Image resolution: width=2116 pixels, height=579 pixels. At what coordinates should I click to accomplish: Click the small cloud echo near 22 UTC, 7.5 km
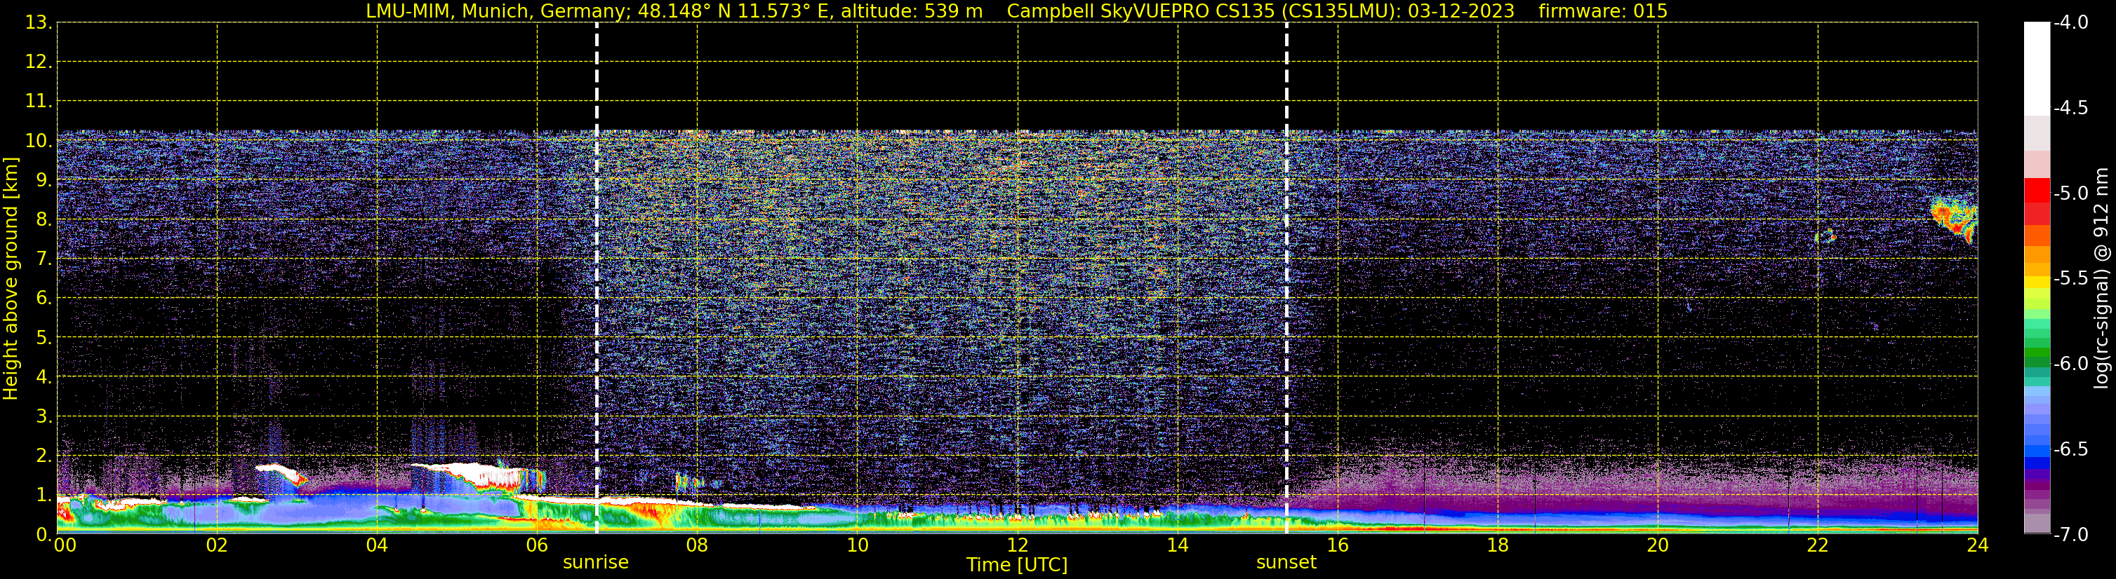[1825, 238]
